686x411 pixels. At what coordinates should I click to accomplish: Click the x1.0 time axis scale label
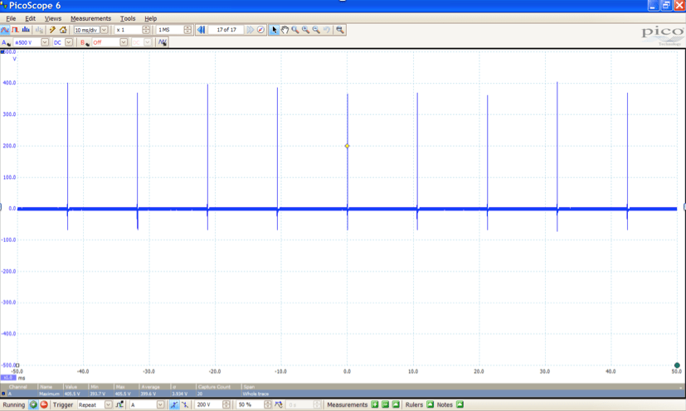click(7, 377)
